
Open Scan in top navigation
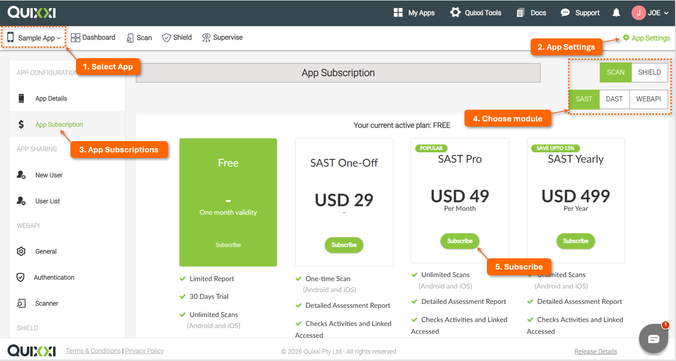(139, 38)
